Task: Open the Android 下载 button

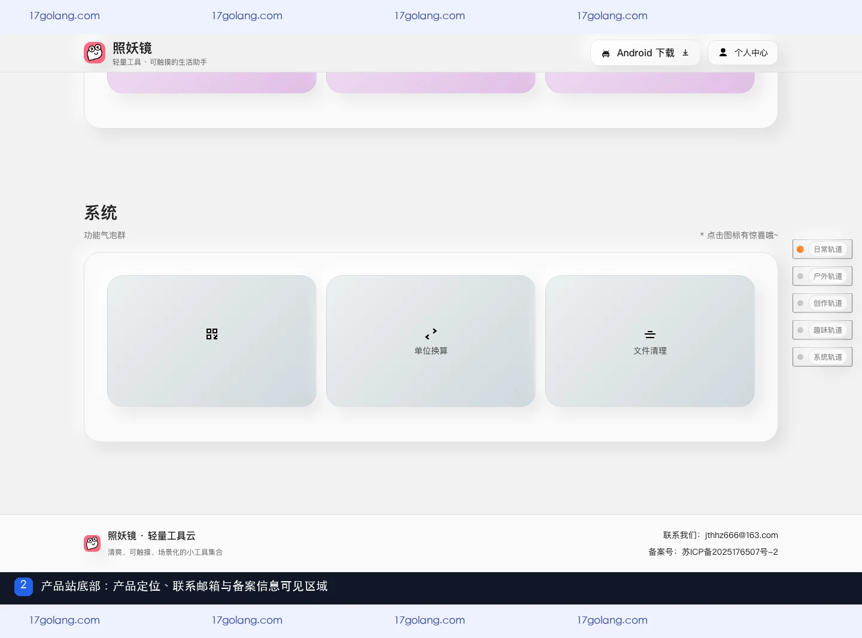Action: (645, 53)
